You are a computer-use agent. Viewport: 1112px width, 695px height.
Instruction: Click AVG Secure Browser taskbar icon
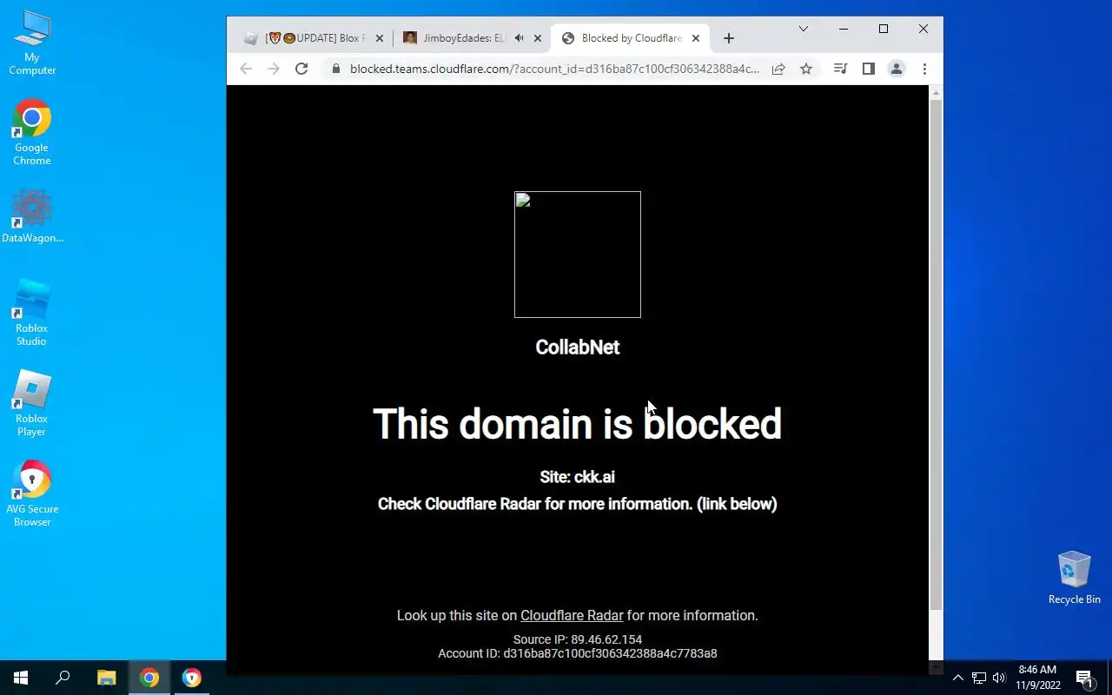[x=192, y=678]
